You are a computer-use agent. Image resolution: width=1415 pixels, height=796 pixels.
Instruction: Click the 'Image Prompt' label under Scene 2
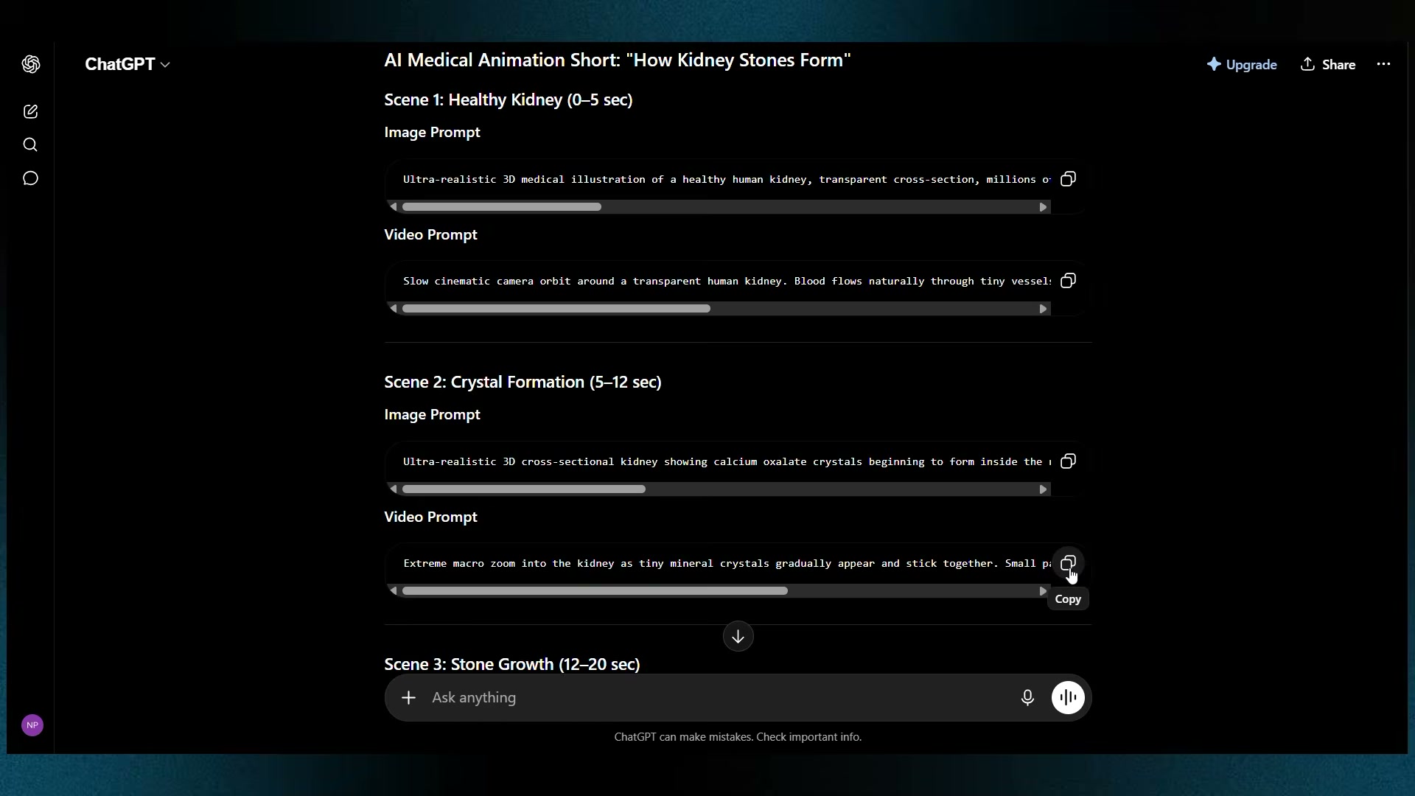point(432,415)
